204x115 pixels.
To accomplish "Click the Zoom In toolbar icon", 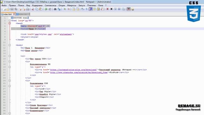I will tap(64, 9).
